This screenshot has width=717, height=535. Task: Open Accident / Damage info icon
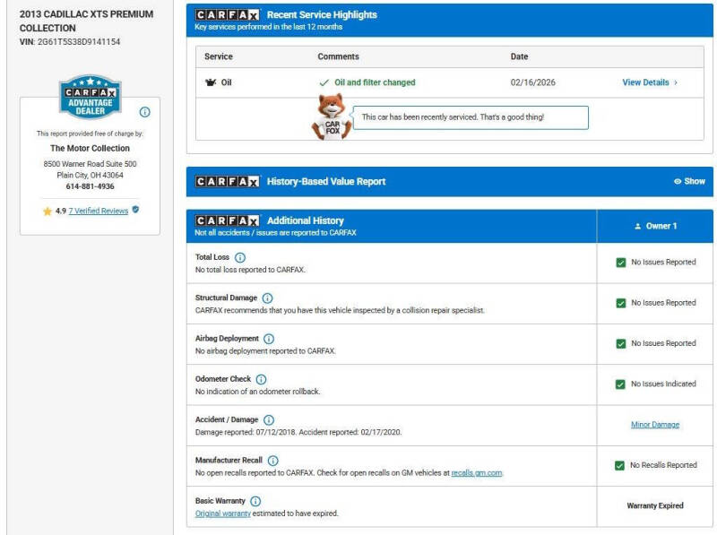point(269,419)
